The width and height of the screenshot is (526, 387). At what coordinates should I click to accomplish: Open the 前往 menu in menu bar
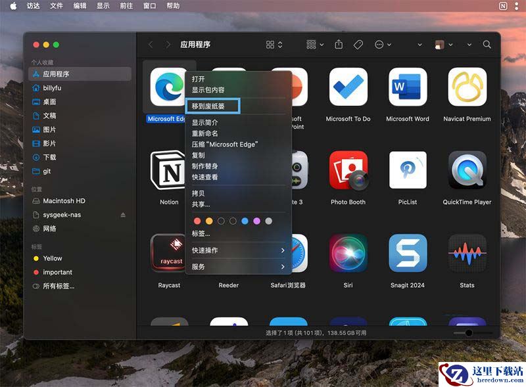pyautogui.click(x=126, y=6)
